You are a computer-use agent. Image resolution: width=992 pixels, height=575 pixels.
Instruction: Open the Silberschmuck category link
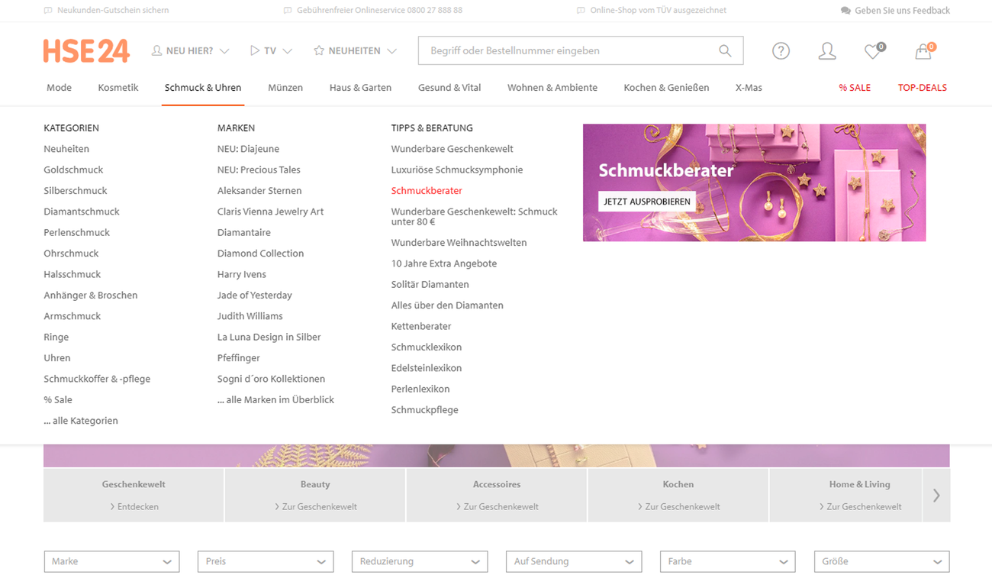tap(76, 191)
